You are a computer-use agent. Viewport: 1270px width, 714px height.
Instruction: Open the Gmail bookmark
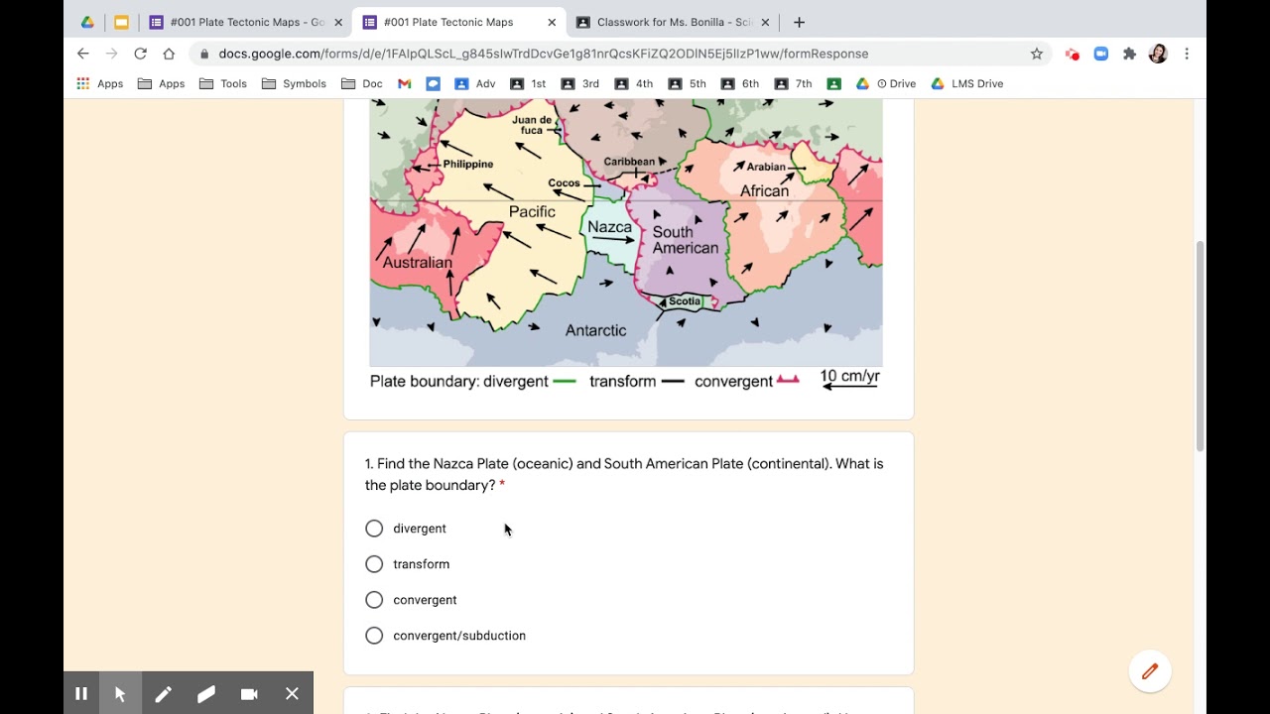click(x=405, y=83)
